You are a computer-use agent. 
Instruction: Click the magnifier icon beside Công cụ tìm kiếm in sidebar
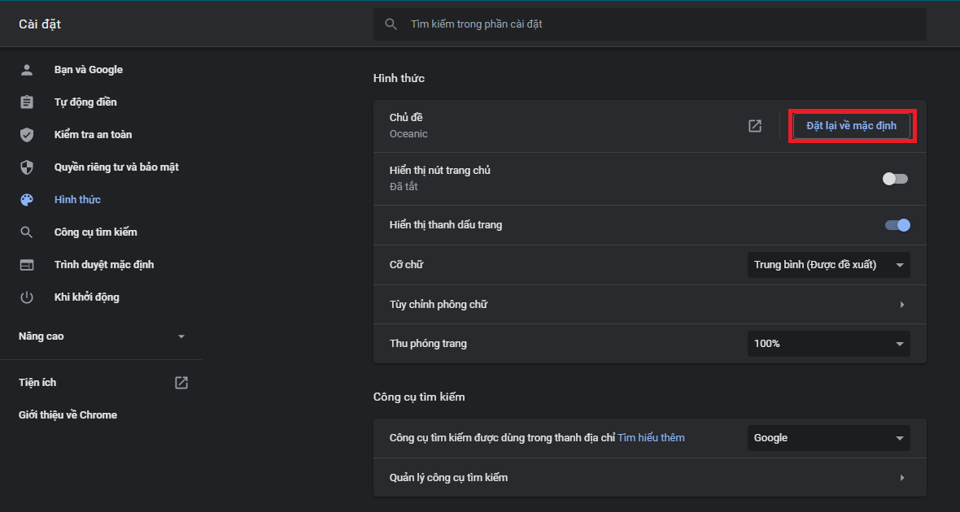(x=26, y=232)
